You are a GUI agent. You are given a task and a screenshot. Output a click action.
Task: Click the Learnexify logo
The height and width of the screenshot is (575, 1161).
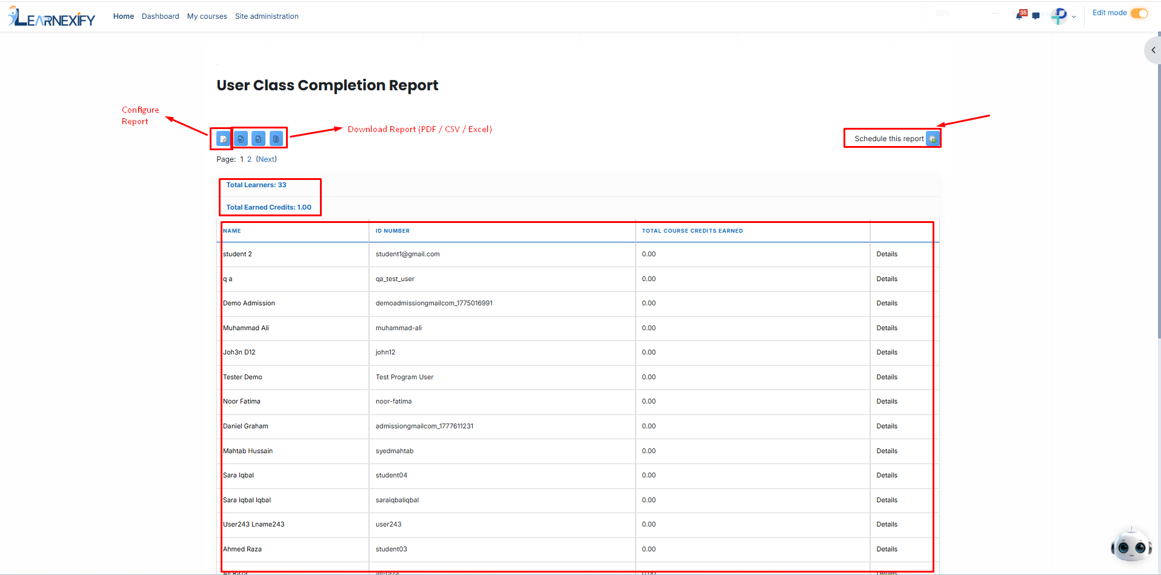[52, 17]
